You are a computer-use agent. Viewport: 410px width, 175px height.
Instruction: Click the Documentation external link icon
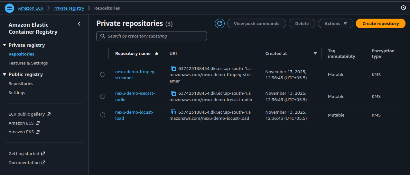point(43,163)
